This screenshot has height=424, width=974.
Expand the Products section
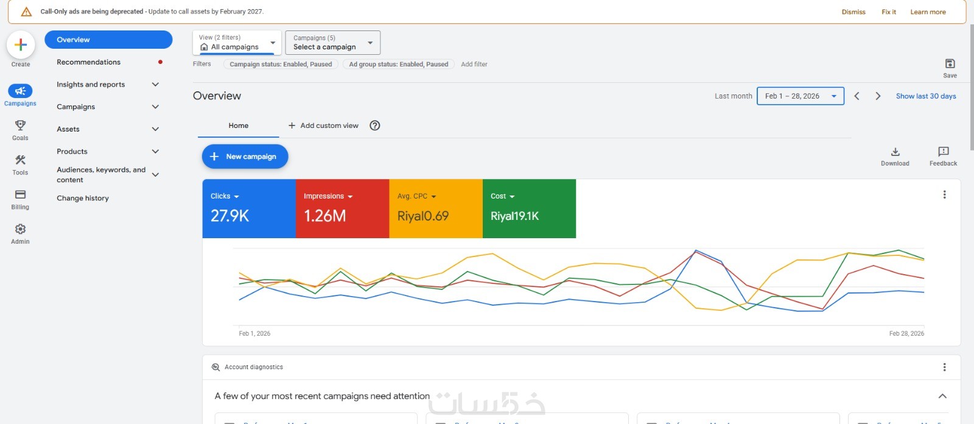(x=155, y=152)
